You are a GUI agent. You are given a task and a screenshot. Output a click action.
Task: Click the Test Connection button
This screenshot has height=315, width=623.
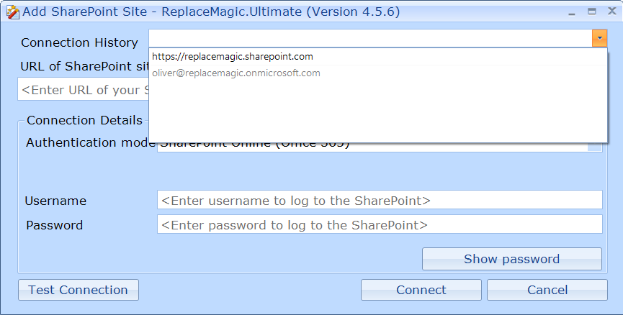[x=78, y=290]
